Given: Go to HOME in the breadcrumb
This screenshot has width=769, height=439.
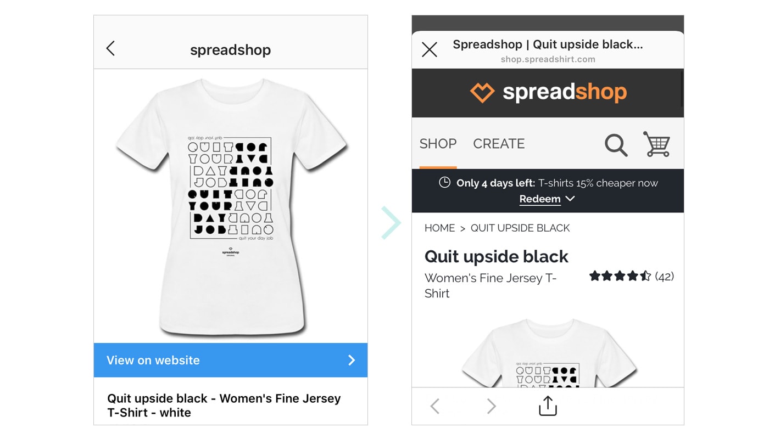Looking at the screenshot, I should click(x=439, y=228).
